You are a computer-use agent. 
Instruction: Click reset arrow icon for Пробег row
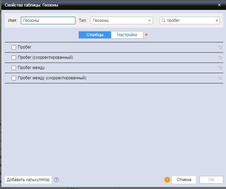pos(220,48)
